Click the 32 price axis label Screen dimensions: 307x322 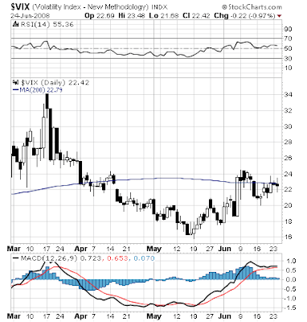pos(289,110)
